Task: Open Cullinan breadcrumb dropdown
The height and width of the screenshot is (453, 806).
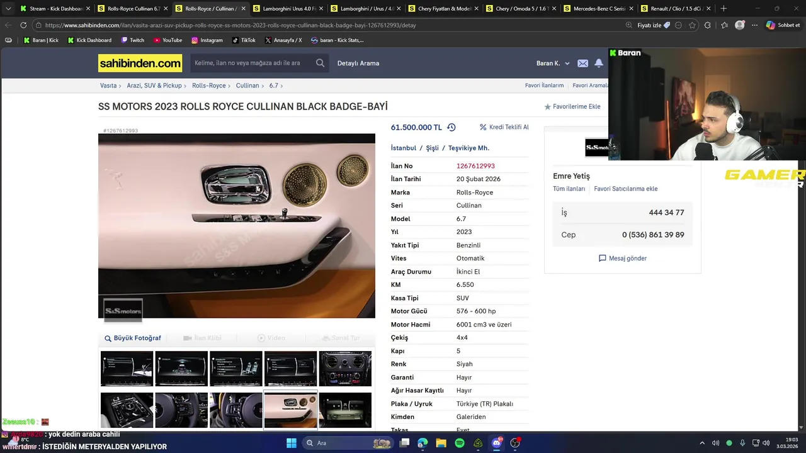Action: click(x=247, y=86)
